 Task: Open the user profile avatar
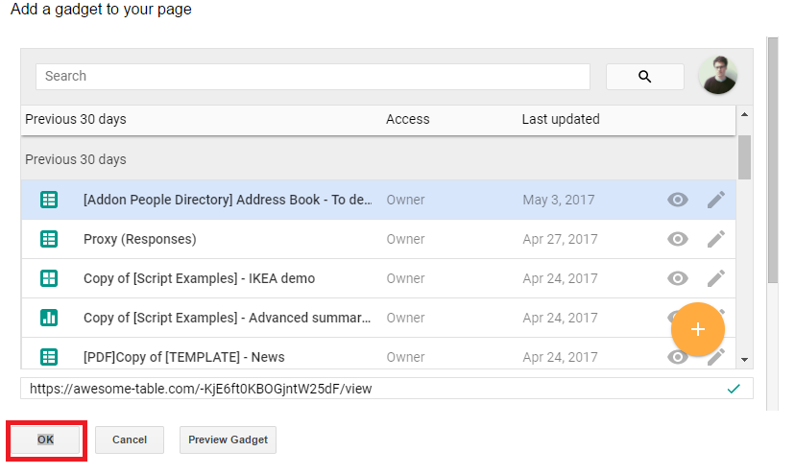[717, 75]
